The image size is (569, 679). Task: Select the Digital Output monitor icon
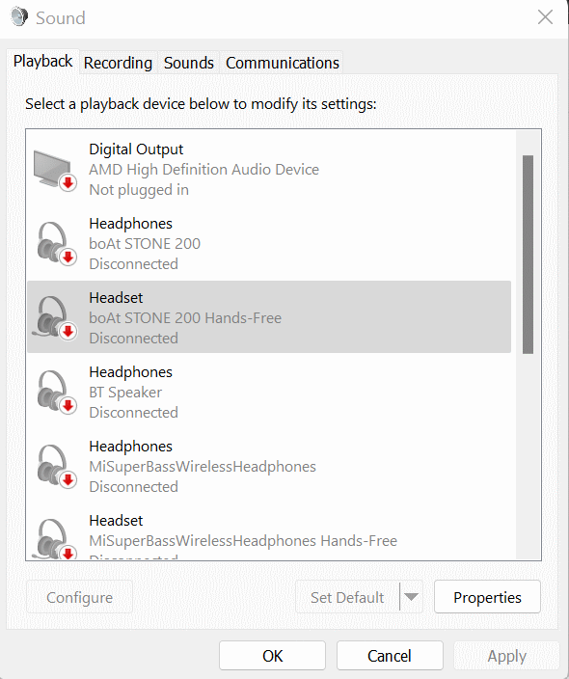click(x=55, y=170)
